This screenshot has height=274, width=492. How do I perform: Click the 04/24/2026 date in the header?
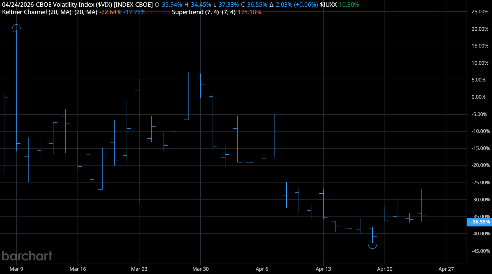tap(18, 5)
